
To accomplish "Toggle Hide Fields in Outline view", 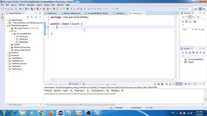I will point(193,53).
